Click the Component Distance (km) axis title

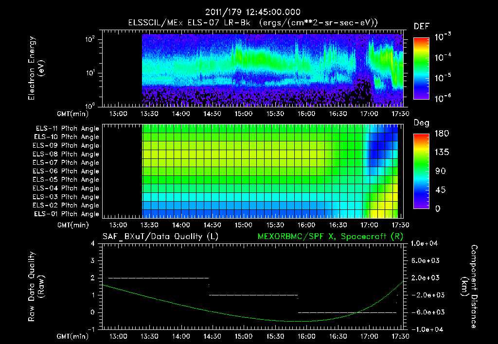pos(469,286)
